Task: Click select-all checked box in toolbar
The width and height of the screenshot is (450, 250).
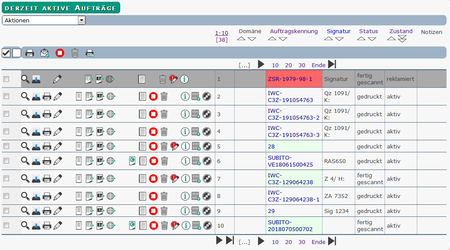Action: (x=6, y=53)
